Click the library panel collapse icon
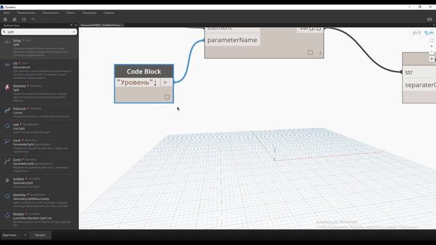The width and height of the screenshot is (436, 245). (76, 25)
